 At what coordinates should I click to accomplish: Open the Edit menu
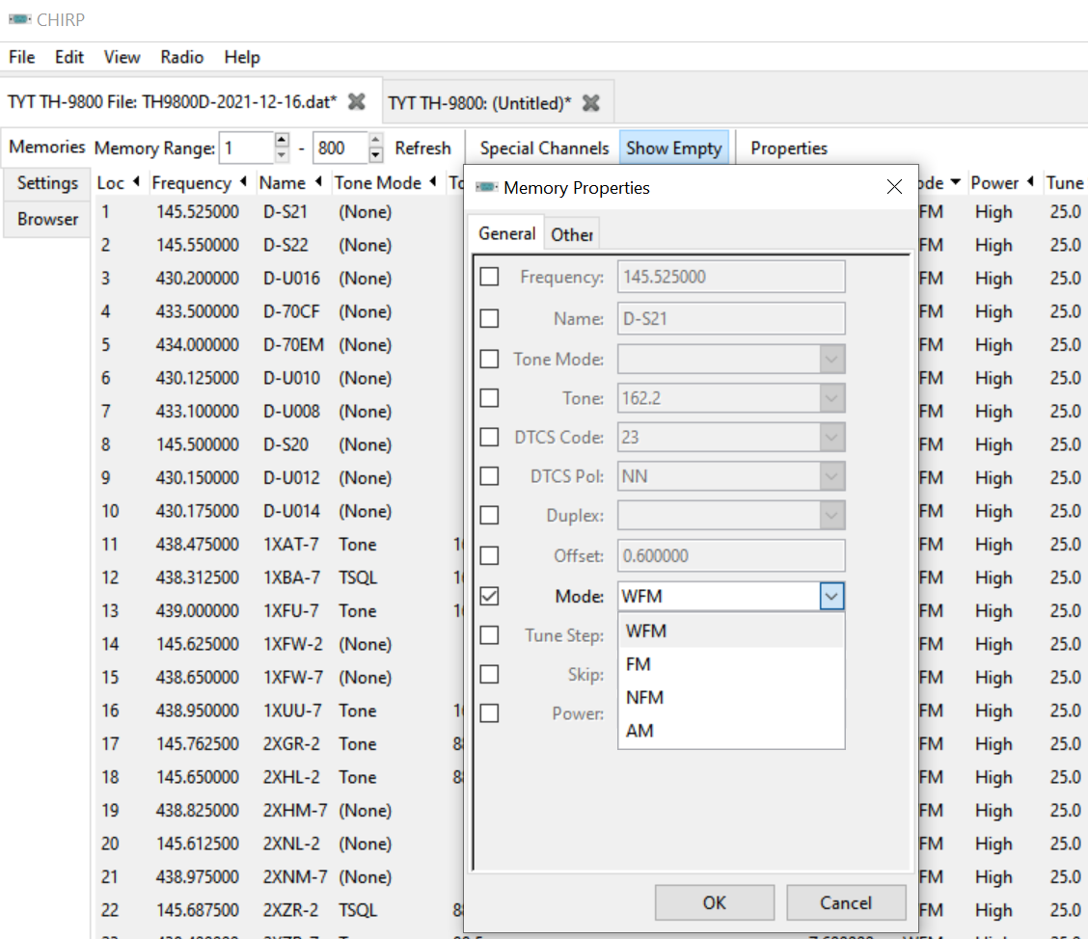69,57
